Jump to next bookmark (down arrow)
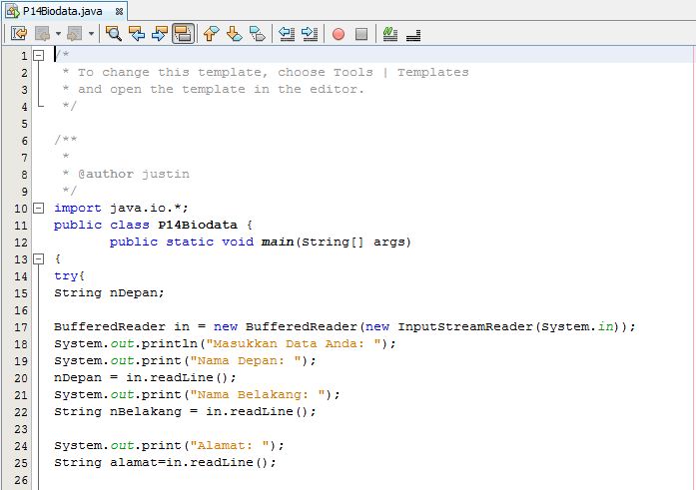 tap(234, 34)
